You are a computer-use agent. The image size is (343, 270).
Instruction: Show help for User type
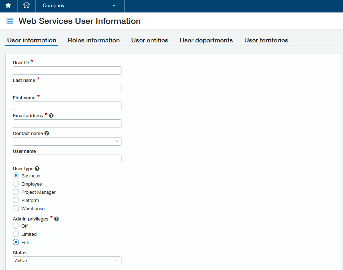[x=37, y=169]
